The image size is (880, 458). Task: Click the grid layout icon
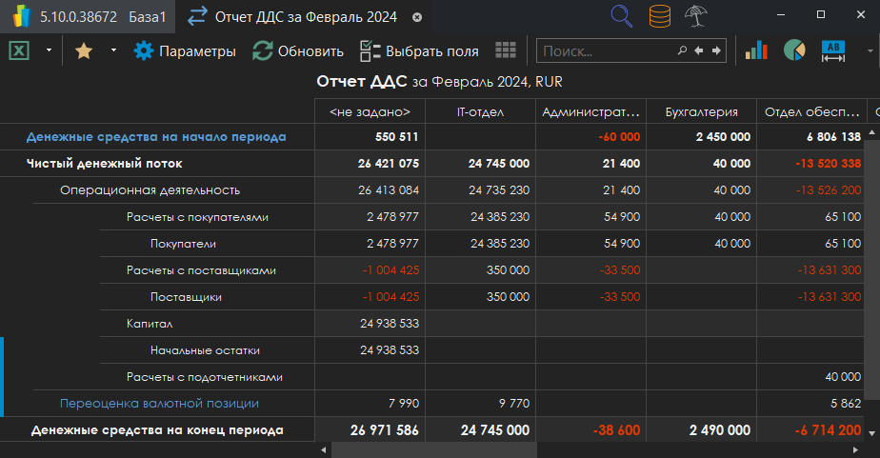pyautogui.click(x=506, y=51)
